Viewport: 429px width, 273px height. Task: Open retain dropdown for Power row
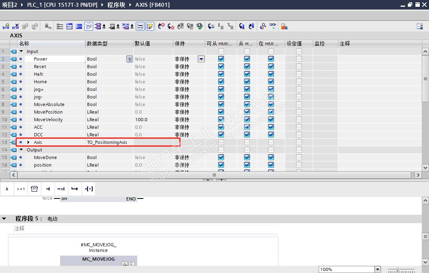click(x=201, y=59)
